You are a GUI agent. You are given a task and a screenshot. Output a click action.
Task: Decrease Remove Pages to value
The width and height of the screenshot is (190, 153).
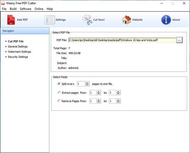[118, 102]
